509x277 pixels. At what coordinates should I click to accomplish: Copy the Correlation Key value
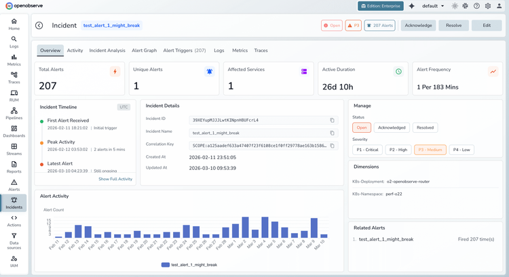click(x=332, y=145)
